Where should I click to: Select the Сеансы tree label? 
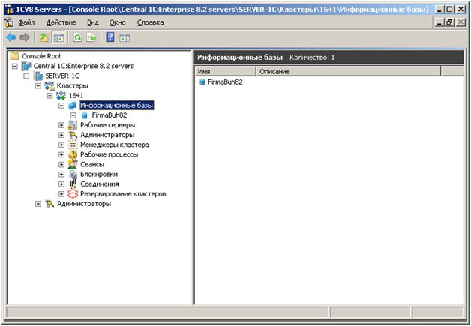(92, 165)
